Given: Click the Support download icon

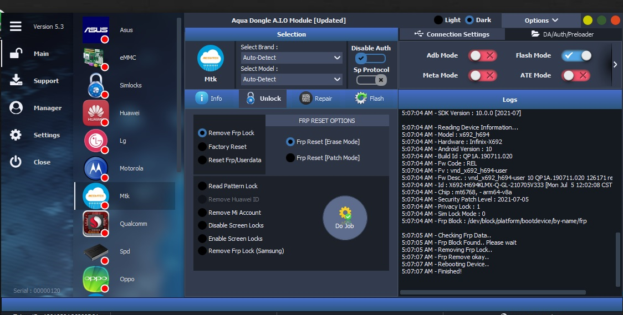Looking at the screenshot, I should click(16, 80).
